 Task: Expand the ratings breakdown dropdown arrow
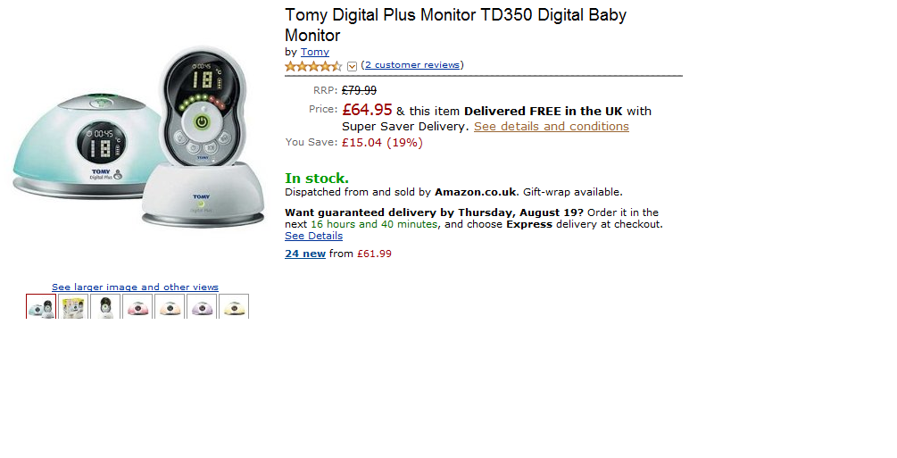coord(352,66)
